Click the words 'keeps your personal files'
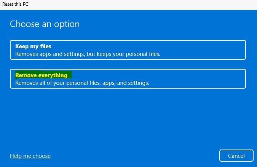257x167 pixels. [128, 54]
